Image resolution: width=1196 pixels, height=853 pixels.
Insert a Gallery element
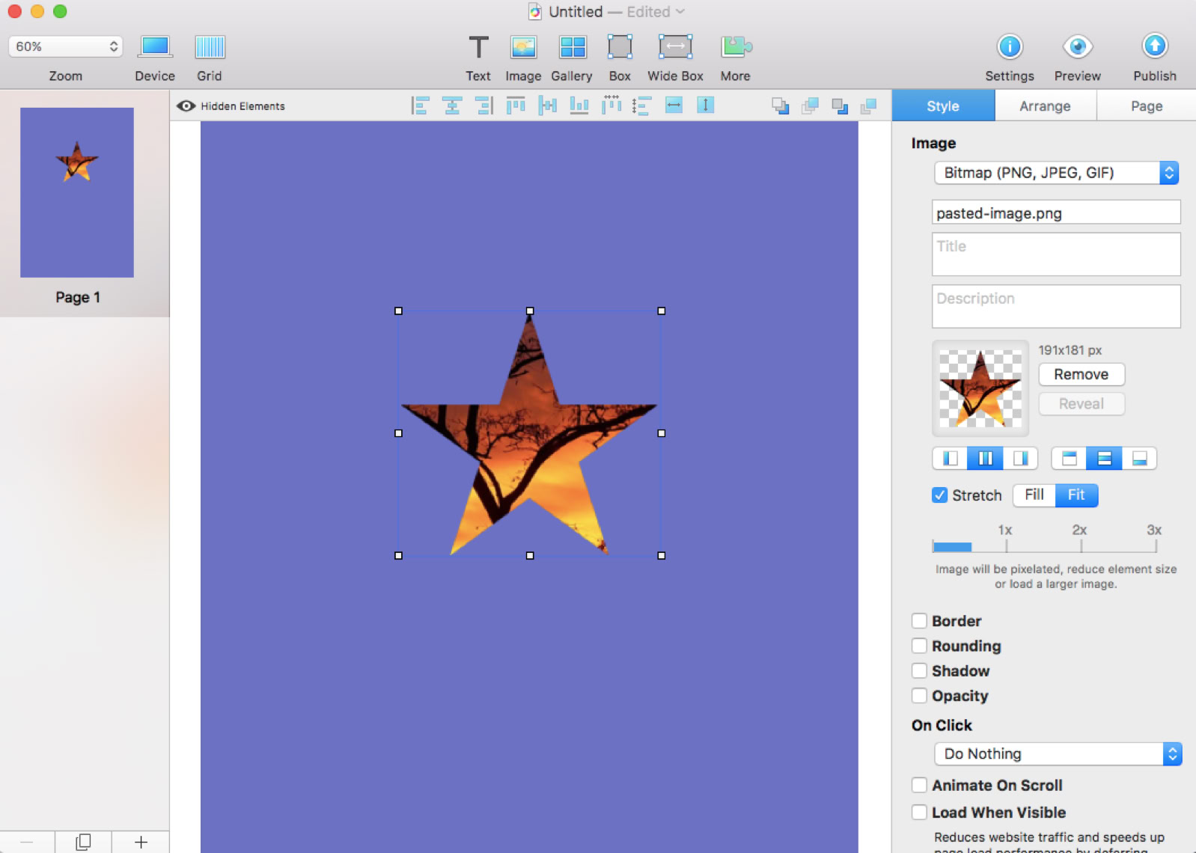coord(572,47)
